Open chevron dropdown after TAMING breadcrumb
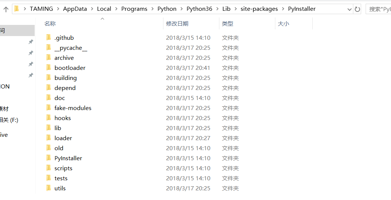Viewport: 391px width, 200px height. point(58,9)
